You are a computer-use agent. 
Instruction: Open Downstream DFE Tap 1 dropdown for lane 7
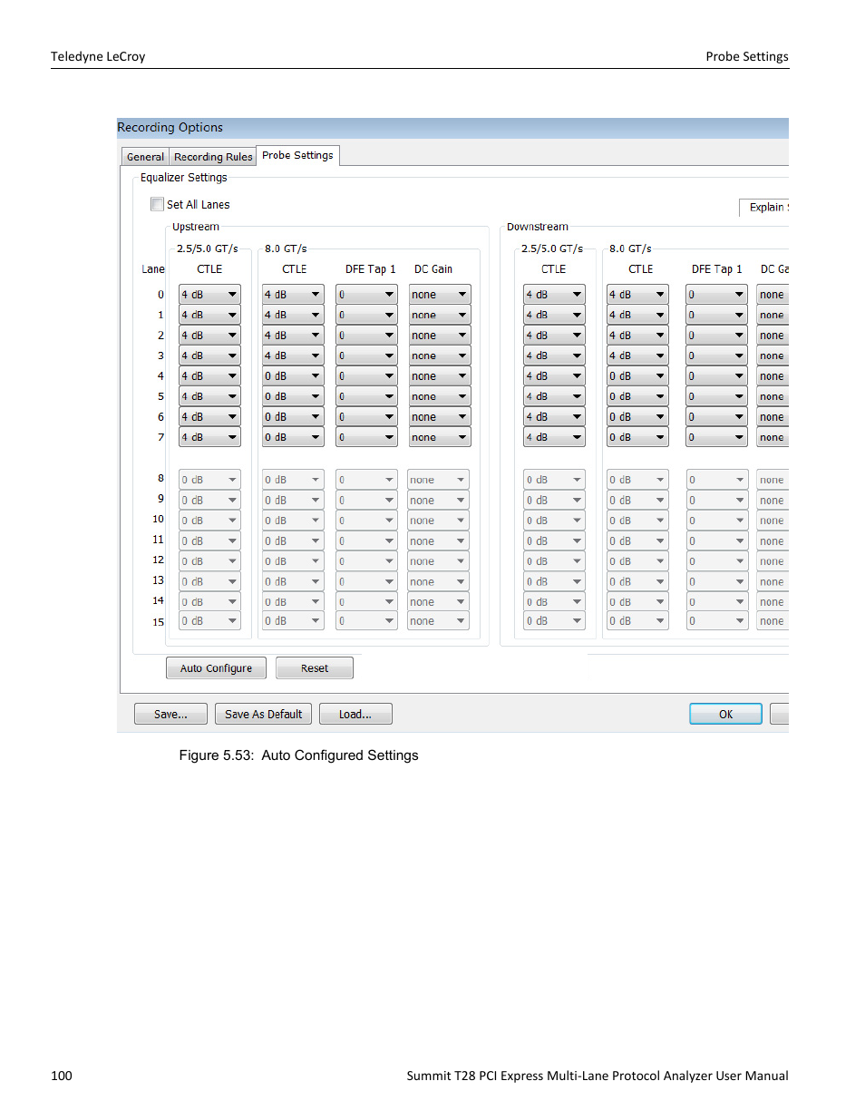pyautogui.click(x=716, y=437)
